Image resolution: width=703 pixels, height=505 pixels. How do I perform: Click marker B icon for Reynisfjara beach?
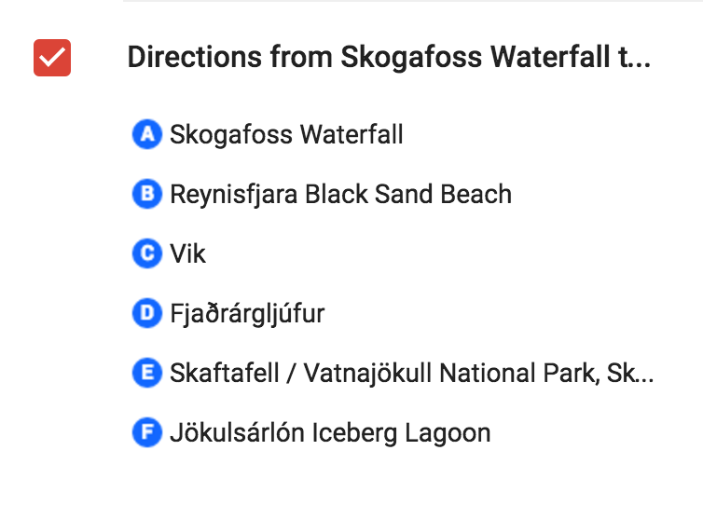coord(147,194)
